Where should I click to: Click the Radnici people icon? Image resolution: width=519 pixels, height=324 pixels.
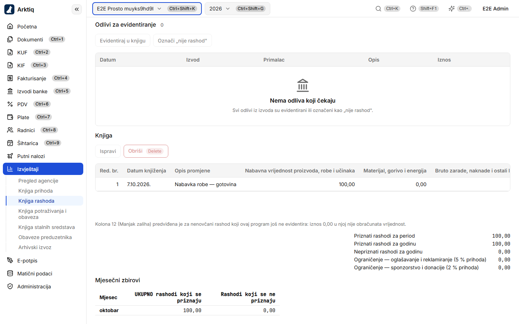pyautogui.click(x=10, y=130)
